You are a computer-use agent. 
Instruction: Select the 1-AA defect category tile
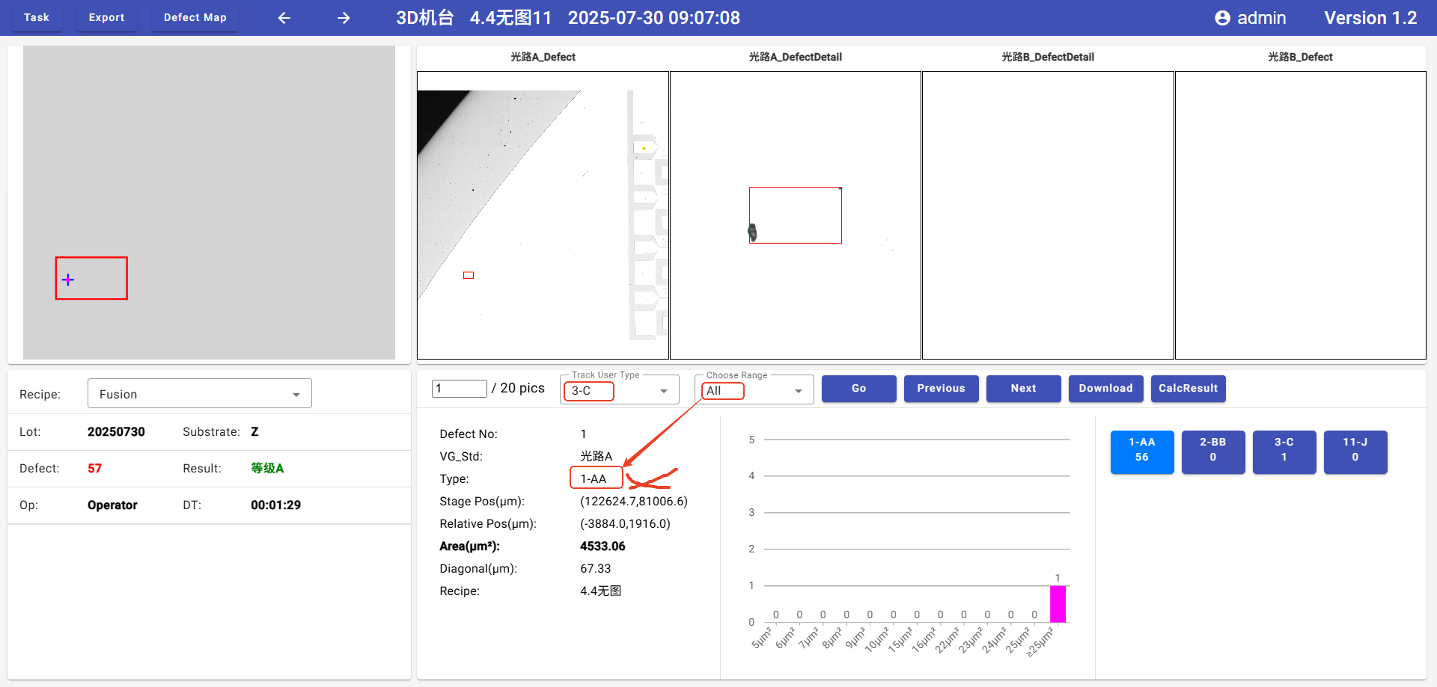click(1141, 452)
